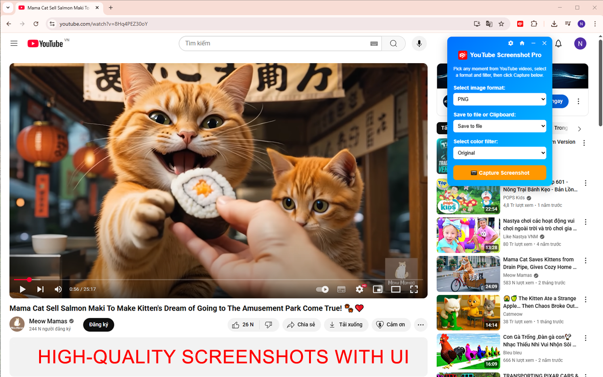Screen dimensions: 603x377
Task: Open the rooster thumbnail showing 16:09
Action: pos(468,351)
